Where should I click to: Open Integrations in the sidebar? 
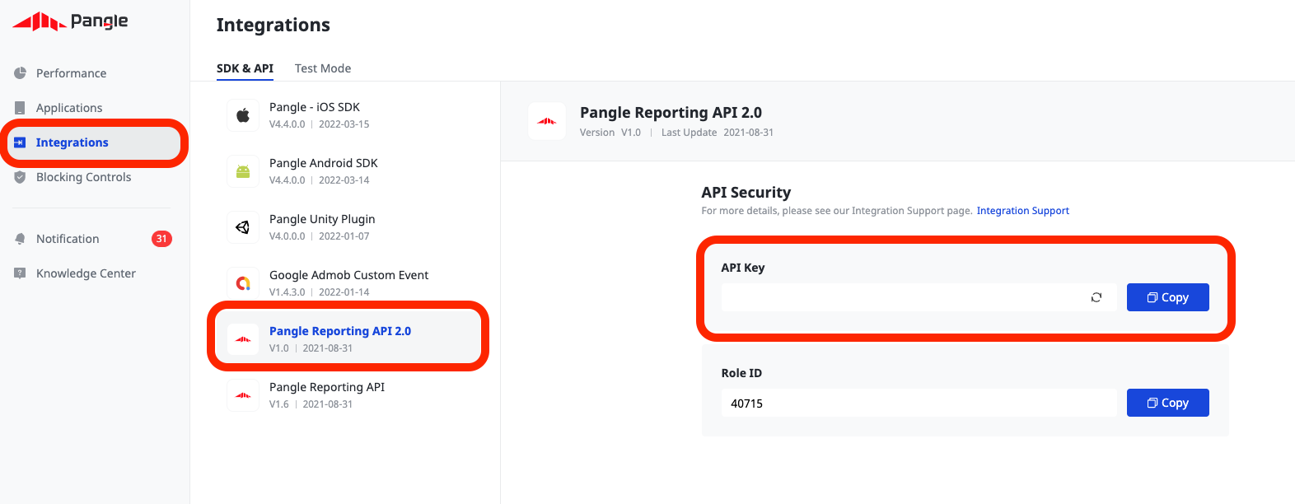tap(72, 142)
